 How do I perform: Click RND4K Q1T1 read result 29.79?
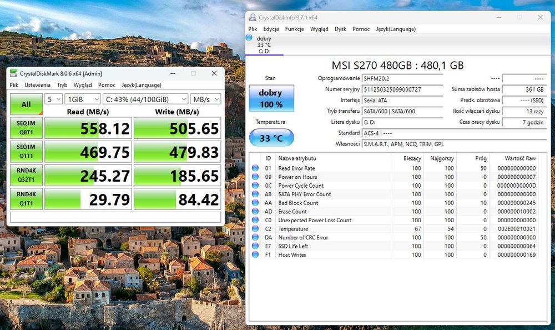coord(88,198)
